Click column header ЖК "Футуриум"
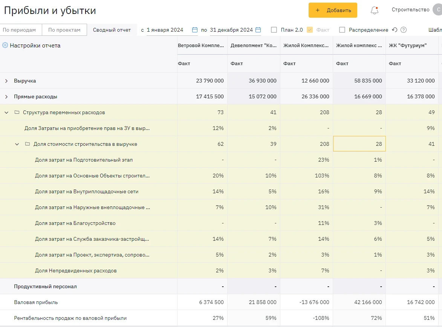This screenshot has width=442, height=327. tap(408, 45)
